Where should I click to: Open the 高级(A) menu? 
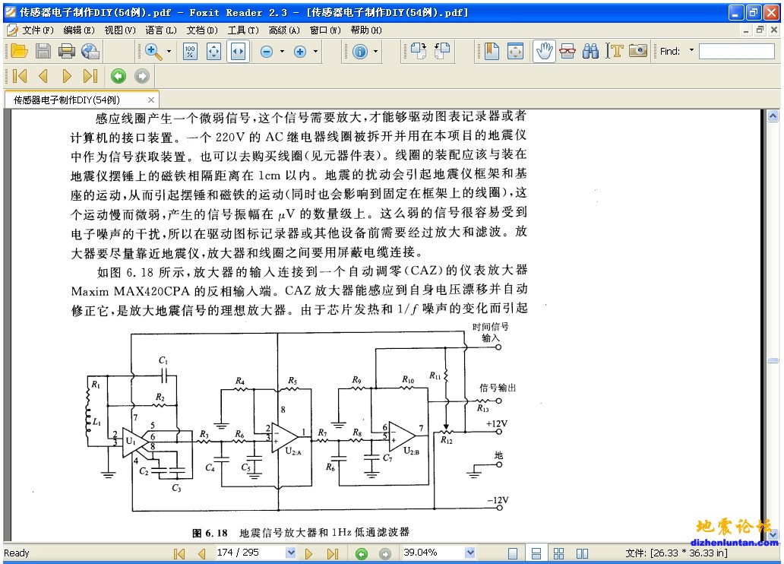[x=284, y=30]
